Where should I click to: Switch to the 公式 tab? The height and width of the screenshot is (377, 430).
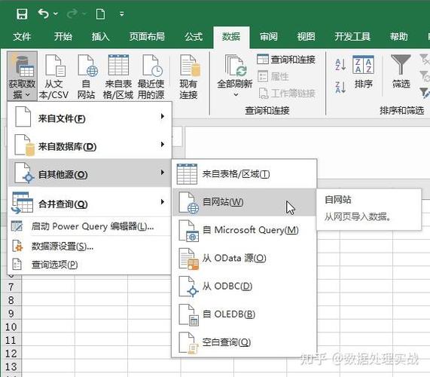pos(194,36)
